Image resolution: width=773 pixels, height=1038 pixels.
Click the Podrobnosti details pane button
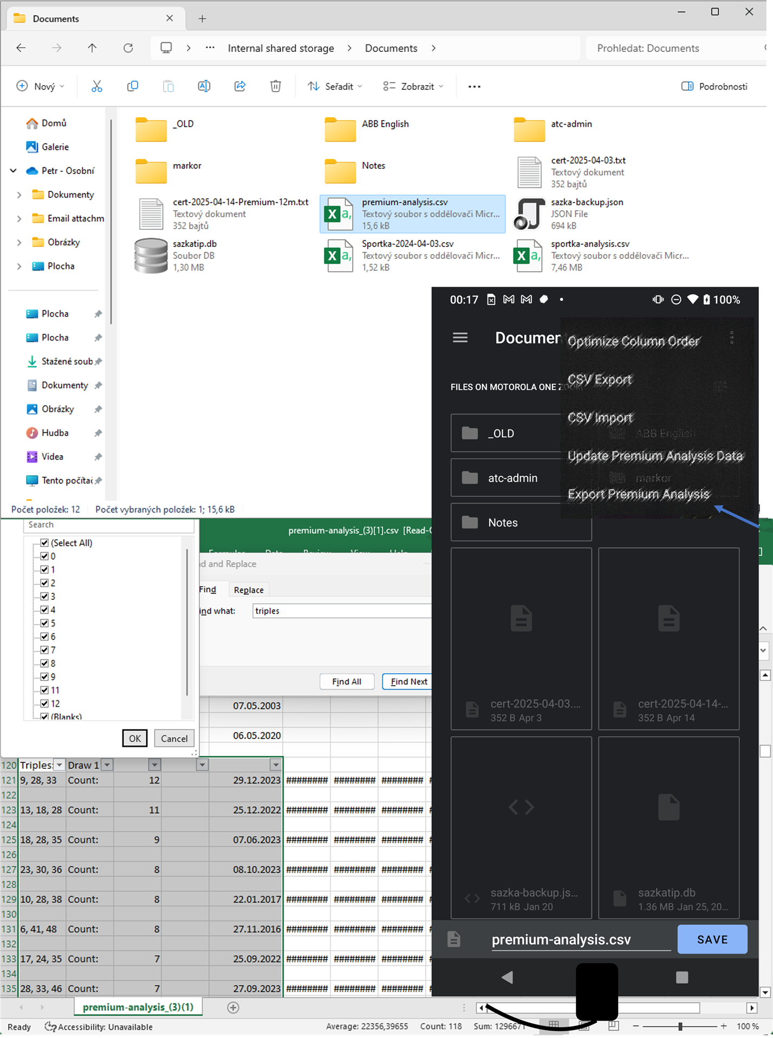[x=714, y=86]
